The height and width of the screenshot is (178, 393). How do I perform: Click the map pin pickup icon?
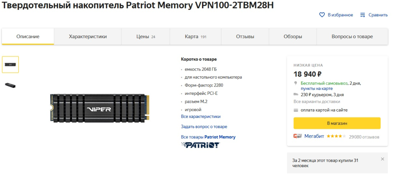296,83
